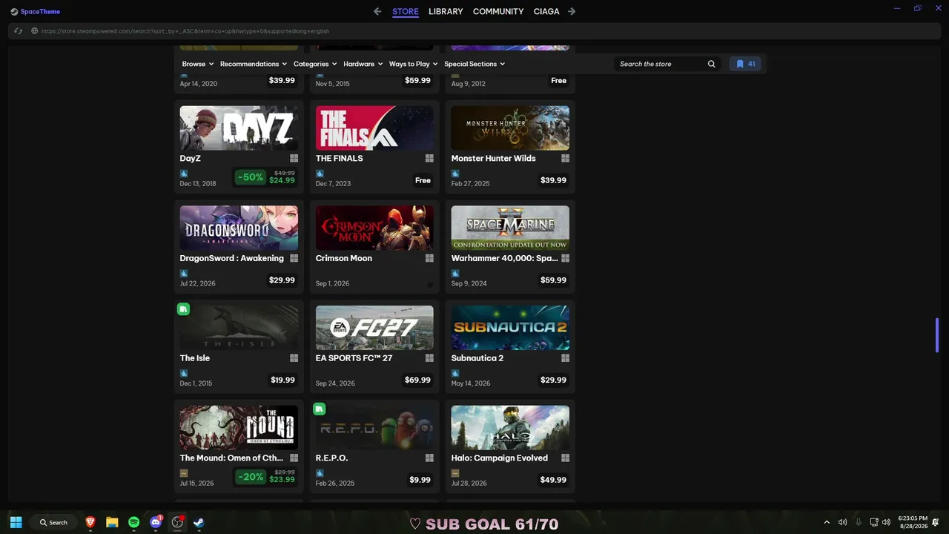Go back using the left arrow beside STORE
This screenshot has width=949, height=534.
click(x=377, y=11)
